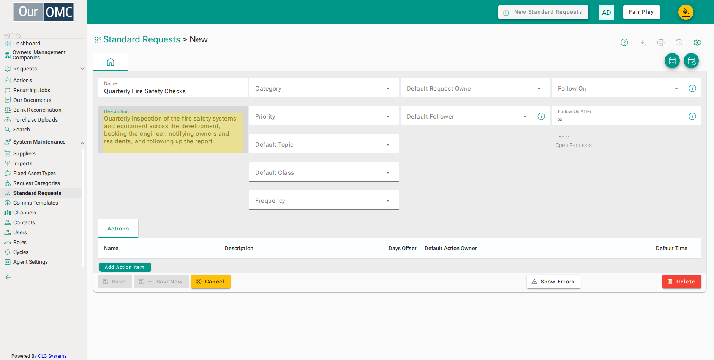Go to Dashboard in the sidebar
The height and width of the screenshot is (360, 714).
point(27,44)
